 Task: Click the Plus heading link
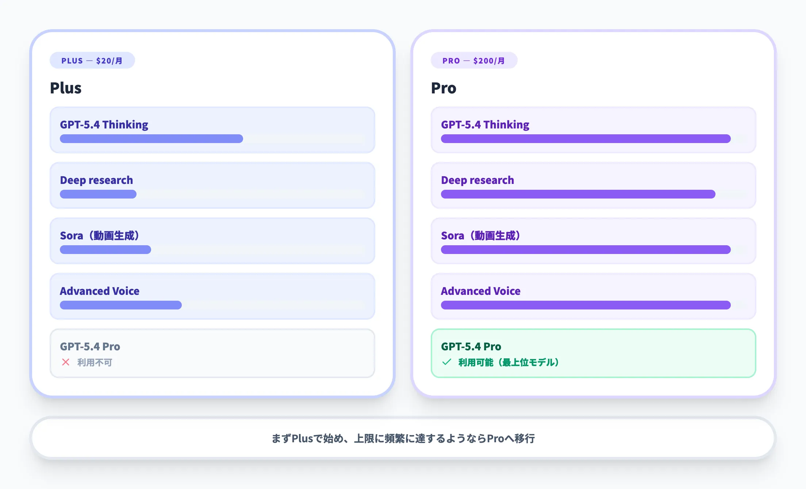pos(66,88)
